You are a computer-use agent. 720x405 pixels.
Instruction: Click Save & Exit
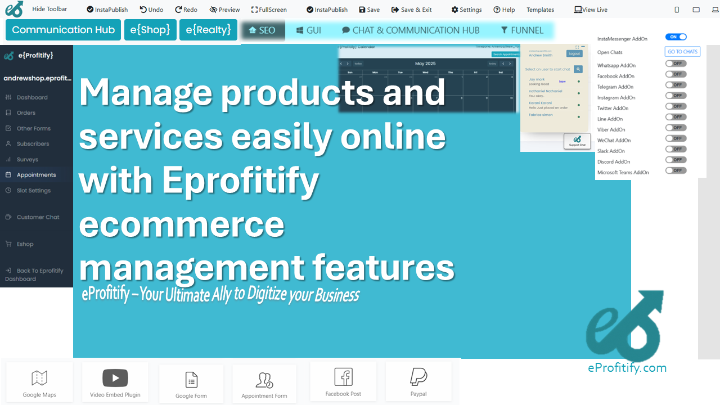[x=412, y=10]
